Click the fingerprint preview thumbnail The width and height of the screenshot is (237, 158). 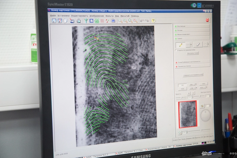pyautogui.click(x=188, y=114)
